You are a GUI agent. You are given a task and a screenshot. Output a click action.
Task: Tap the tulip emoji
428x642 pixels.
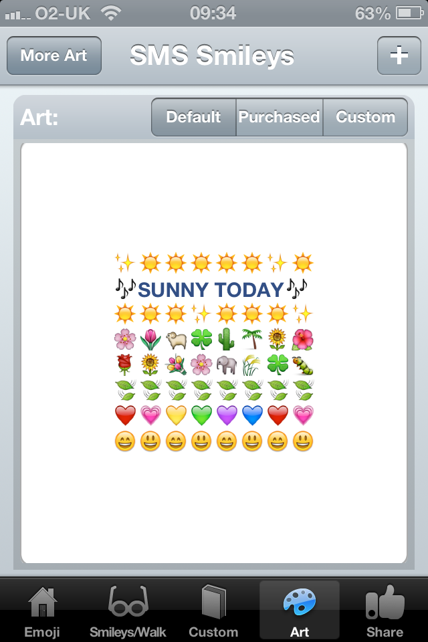pyautogui.click(x=150, y=340)
